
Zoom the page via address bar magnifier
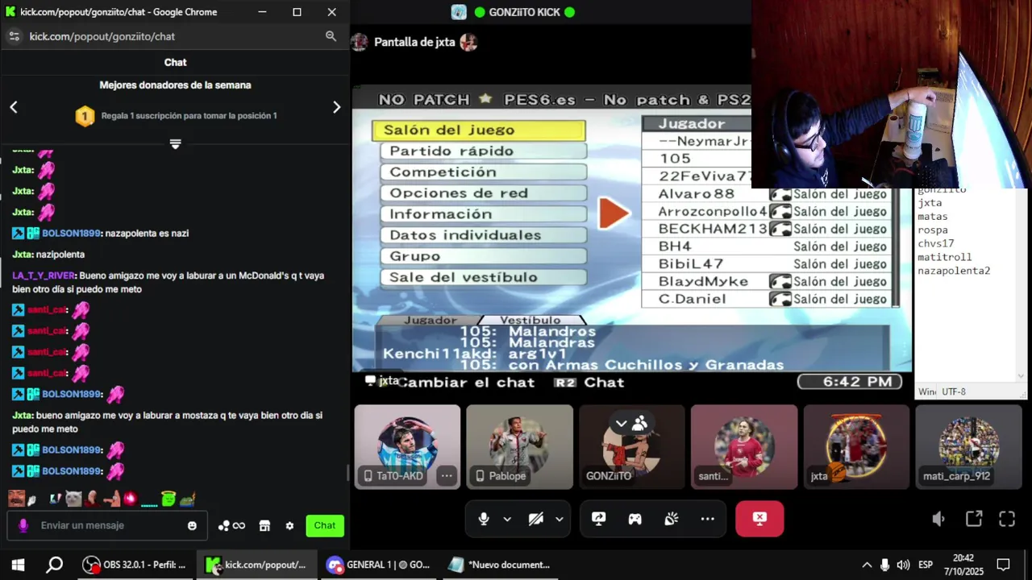331,36
